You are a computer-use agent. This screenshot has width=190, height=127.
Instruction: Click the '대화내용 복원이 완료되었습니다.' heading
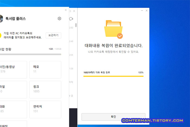tap(113, 45)
